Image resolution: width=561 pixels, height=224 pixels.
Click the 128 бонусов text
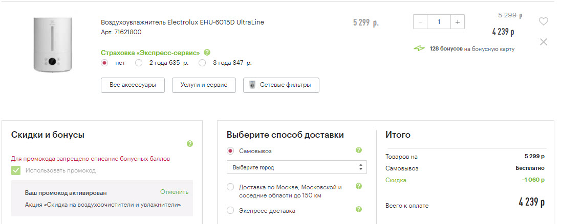[x=446, y=49]
